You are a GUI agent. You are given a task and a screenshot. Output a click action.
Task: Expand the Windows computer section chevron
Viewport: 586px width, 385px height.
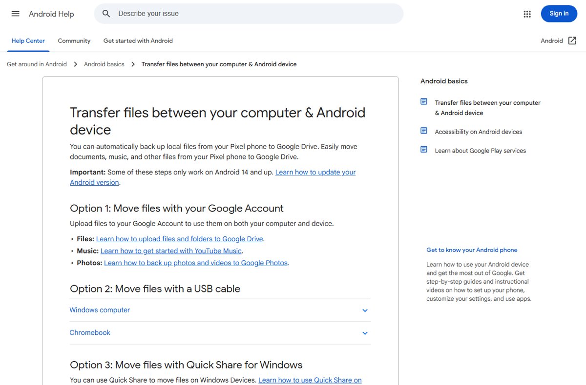click(365, 310)
